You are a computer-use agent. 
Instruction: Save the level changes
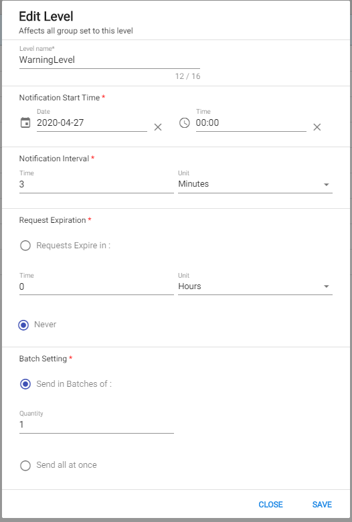click(322, 505)
